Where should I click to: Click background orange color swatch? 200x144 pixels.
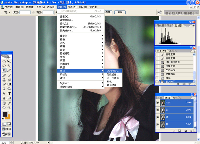click(8, 117)
